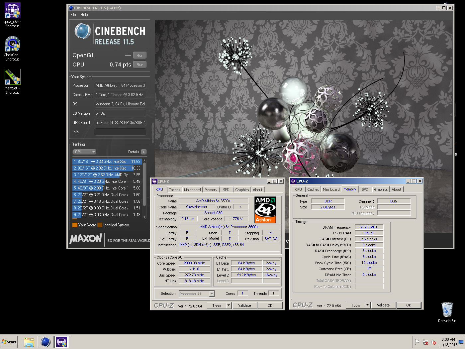
Task: Click the Core Speed 2999.98 MHz value
Action: click(x=194, y=263)
